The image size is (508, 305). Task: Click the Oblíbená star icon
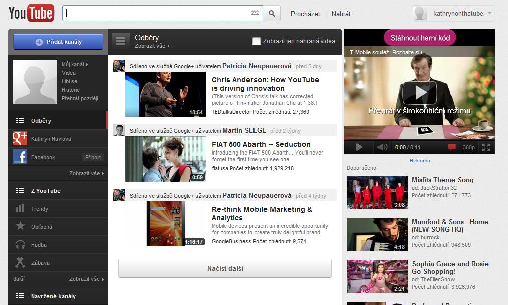click(x=20, y=226)
